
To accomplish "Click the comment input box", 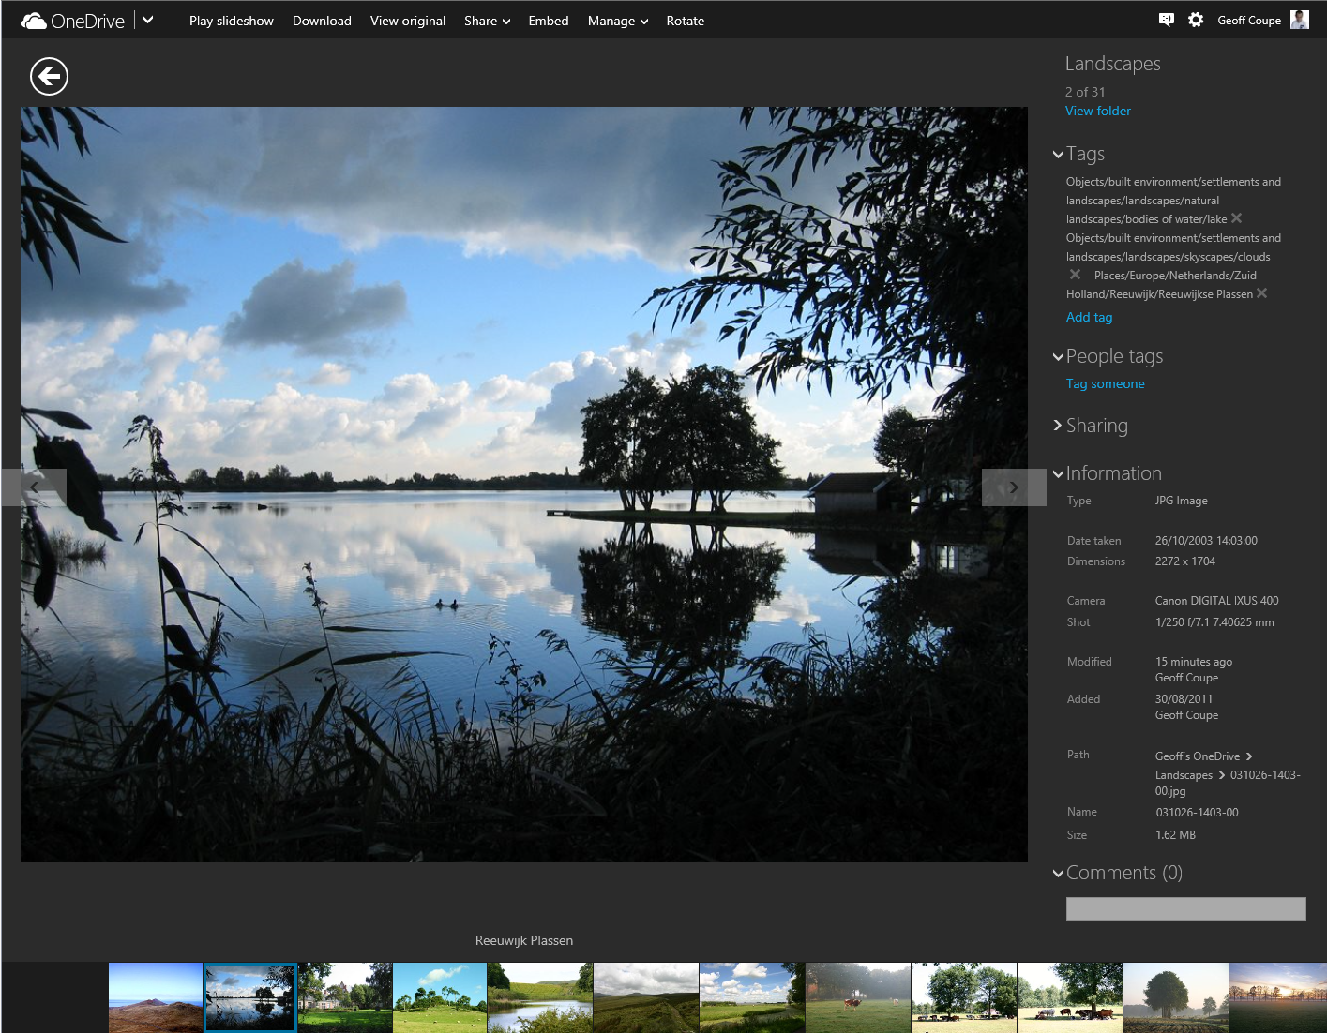I will pyautogui.click(x=1185, y=908).
